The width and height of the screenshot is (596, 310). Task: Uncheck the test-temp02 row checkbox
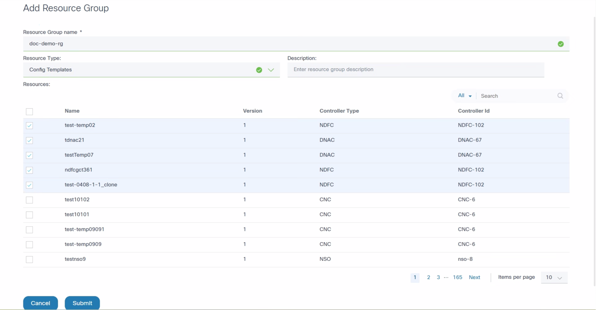(x=29, y=126)
